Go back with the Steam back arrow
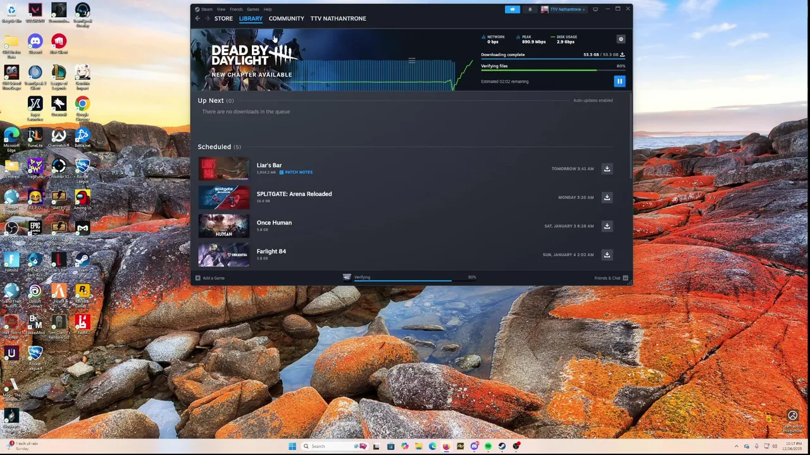 (x=197, y=18)
